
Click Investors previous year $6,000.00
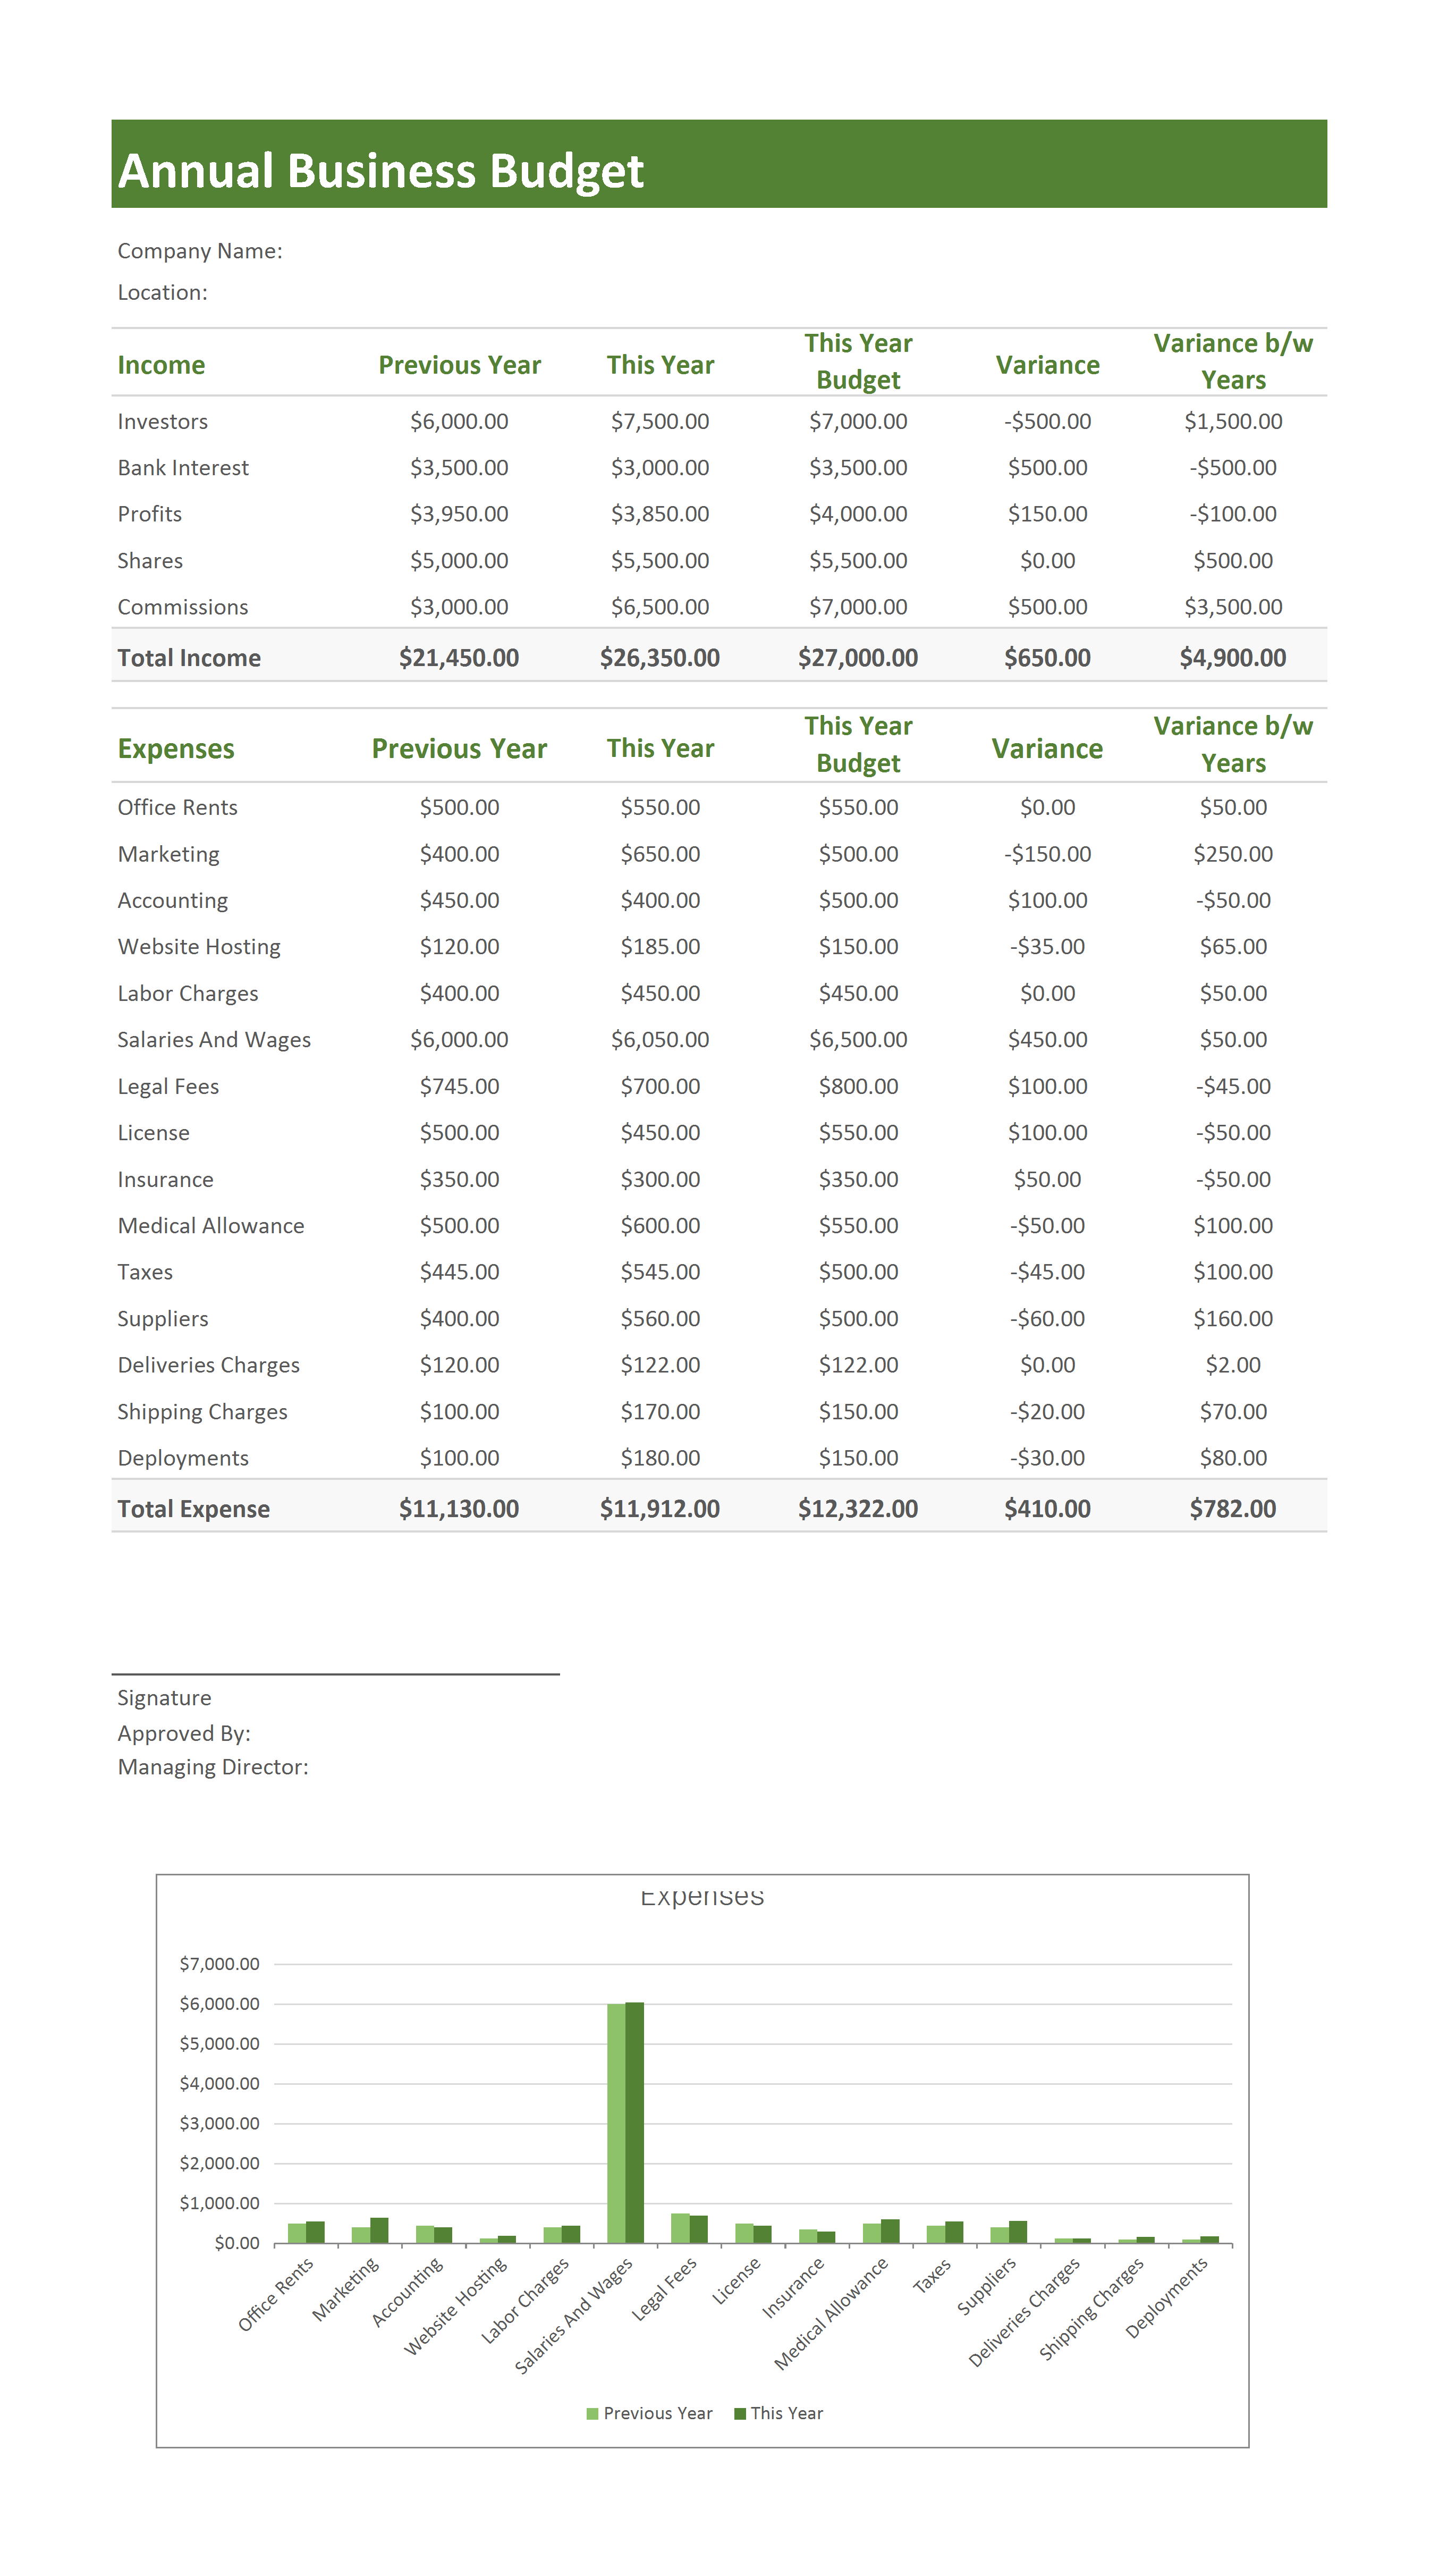coord(459,421)
